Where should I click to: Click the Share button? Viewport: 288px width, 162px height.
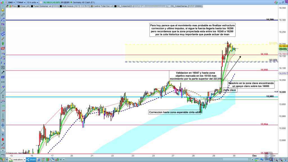(x=31, y=160)
